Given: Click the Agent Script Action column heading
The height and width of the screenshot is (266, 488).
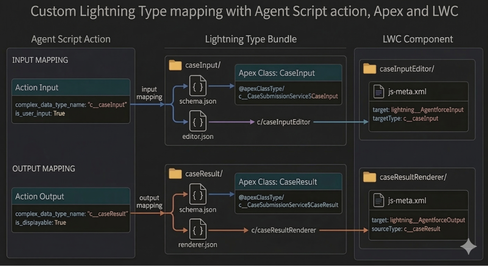Looking at the screenshot, I should (71, 39).
